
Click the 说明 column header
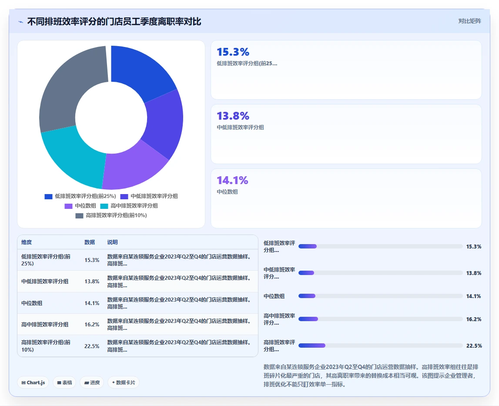pyautogui.click(x=112, y=242)
